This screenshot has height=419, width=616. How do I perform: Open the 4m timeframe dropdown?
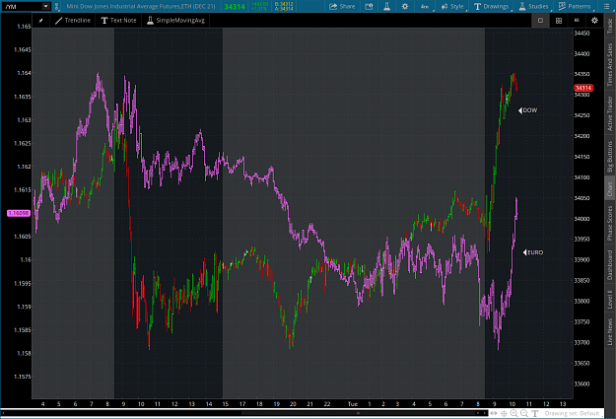coord(425,6)
